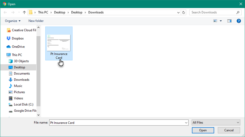Select This PC in the breadcrumb path
Viewport: 245px width, 137px height.
pos(43,12)
